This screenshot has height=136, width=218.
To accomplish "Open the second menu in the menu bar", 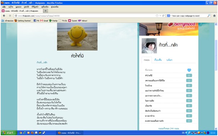I will coord(11,7).
